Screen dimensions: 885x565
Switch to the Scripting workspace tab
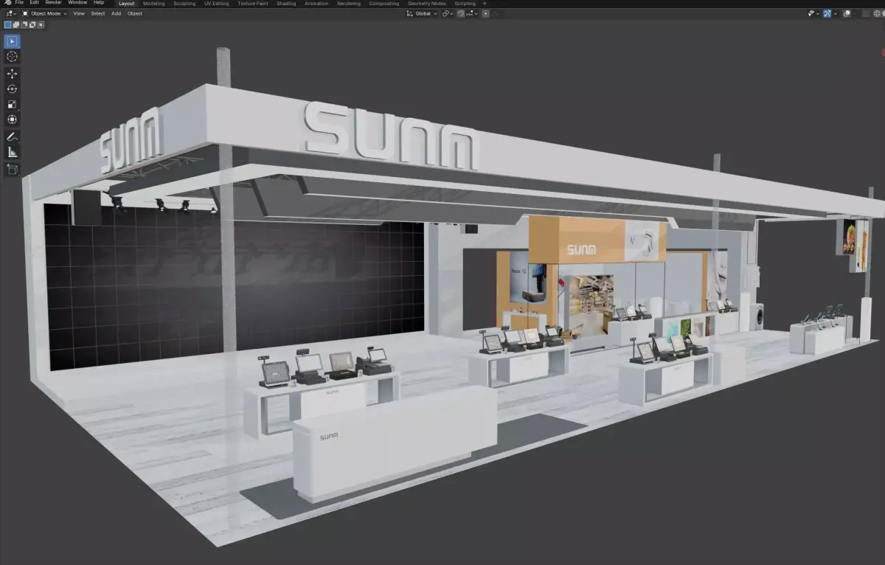465,4
